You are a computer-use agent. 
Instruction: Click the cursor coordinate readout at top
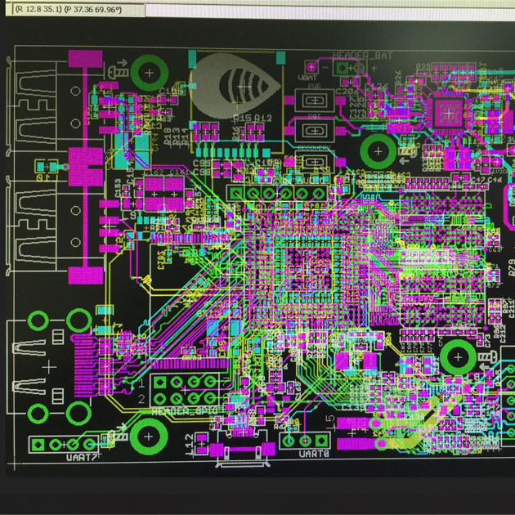[x=74, y=8]
